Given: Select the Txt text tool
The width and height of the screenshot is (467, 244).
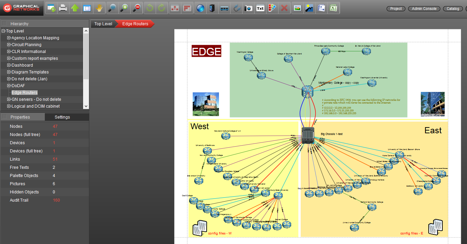Looking at the screenshot, I should click(x=260, y=8).
